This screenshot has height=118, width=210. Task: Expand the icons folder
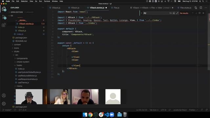16,48
